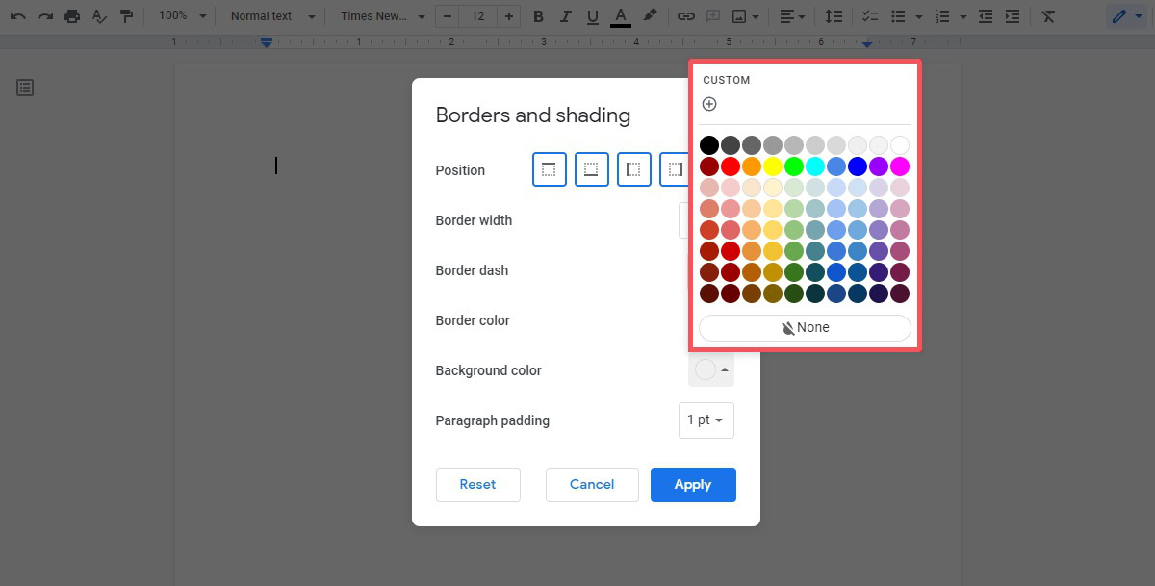1155x586 pixels.
Task: Pick the bright yellow color swatch
Action: pyautogui.click(x=772, y=166)
